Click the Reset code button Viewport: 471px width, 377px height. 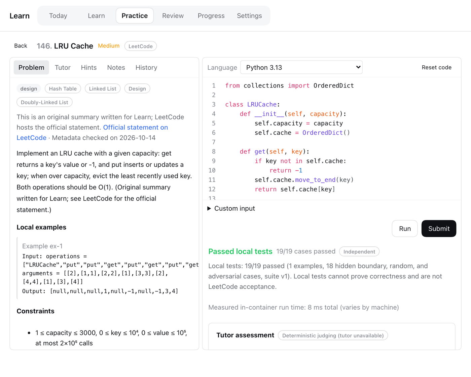click(436, 67)
